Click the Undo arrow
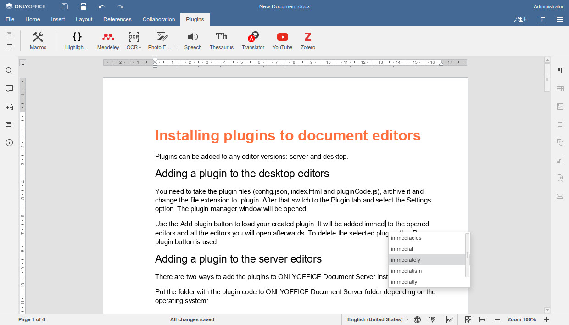 (x=102, y=6)
